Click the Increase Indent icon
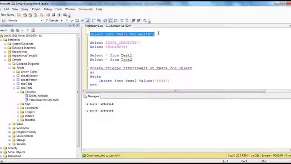The height and width of the screenshot is (164, 291). pyautogui.click(x=139, y=20)
